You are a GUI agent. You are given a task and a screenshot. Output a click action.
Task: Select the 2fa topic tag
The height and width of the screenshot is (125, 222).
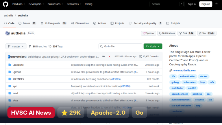point(173,76)
